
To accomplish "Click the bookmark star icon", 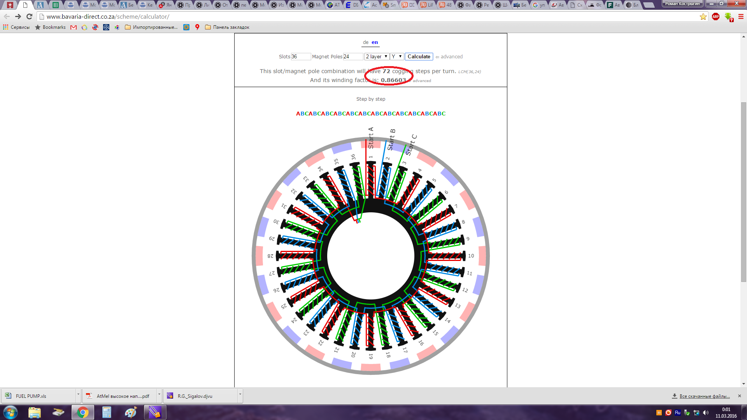I will [703, 17].
